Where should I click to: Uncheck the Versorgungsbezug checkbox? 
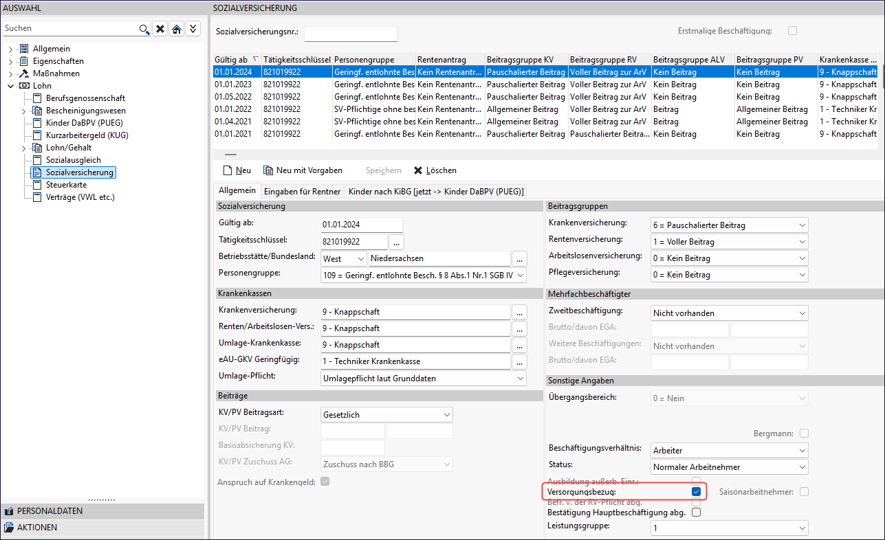coord(697,492)
